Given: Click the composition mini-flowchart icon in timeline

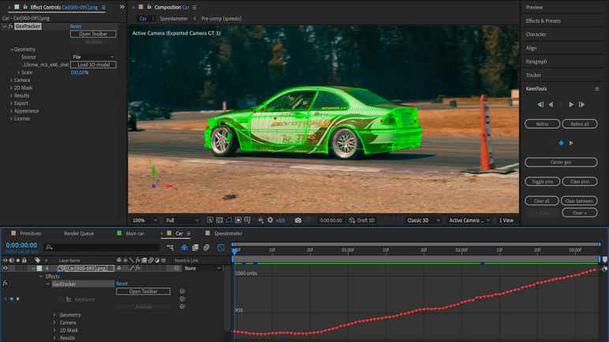Looking at the screenshot, I should [170, 247].
